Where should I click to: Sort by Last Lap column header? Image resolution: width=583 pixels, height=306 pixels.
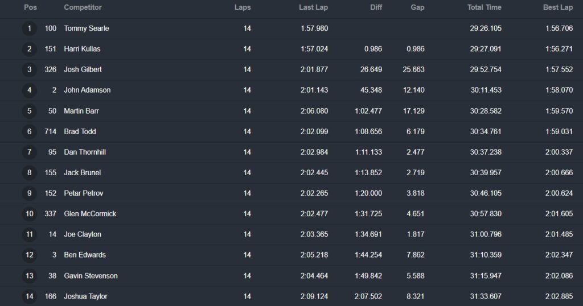(313, 7)
